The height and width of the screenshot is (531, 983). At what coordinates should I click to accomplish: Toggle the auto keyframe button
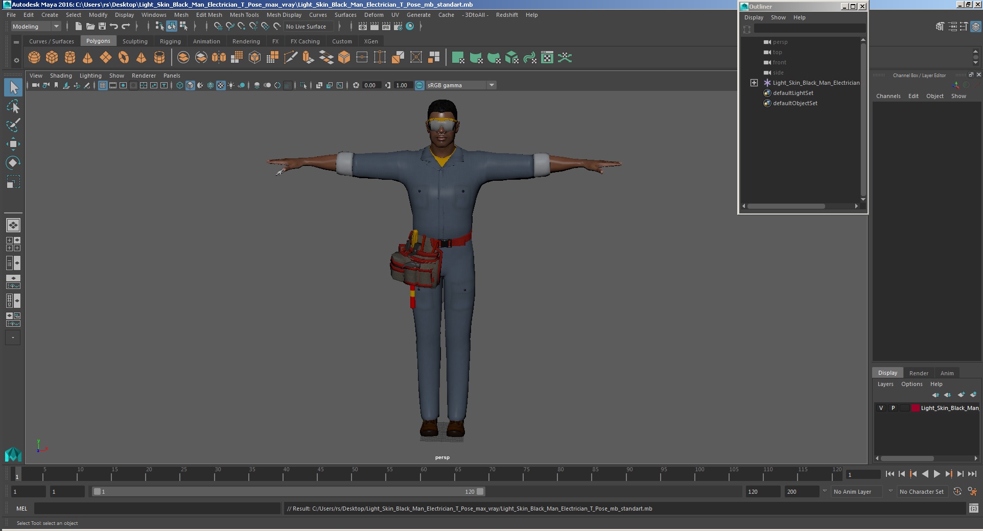(957, 491)
